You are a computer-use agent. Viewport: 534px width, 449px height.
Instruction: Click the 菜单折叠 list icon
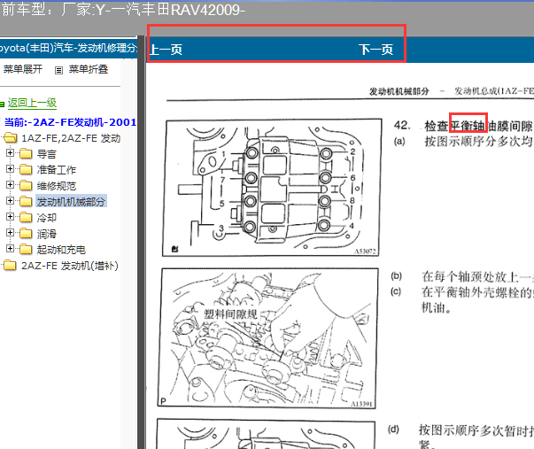click(59, 70)
